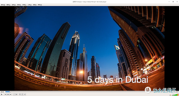Mute audio via the speaker icon

[170, 95]
